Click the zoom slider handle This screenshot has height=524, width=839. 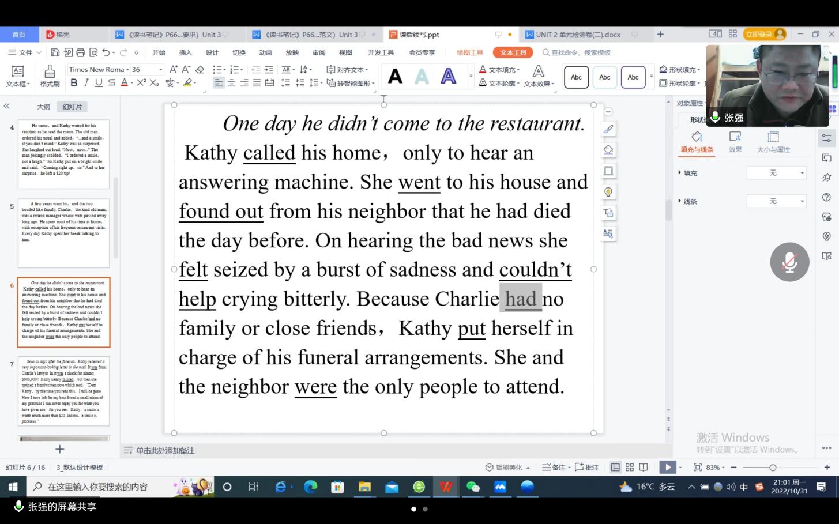click(x=773, y=468)
